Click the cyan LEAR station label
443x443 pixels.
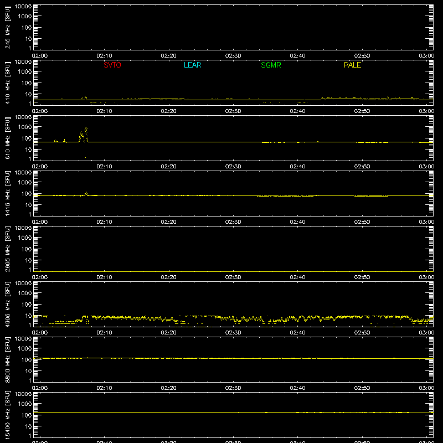192,65
